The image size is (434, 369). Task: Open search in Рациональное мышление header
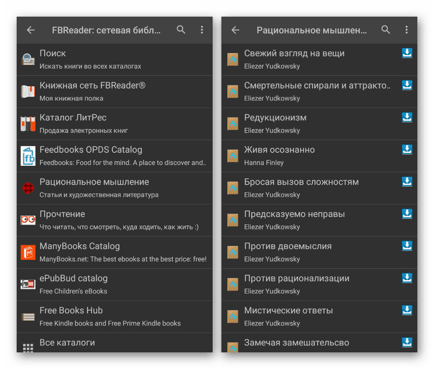386,30
